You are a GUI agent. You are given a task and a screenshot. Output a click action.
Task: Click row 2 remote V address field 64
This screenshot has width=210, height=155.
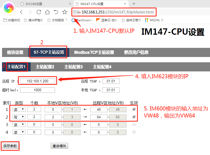point(99,117)
